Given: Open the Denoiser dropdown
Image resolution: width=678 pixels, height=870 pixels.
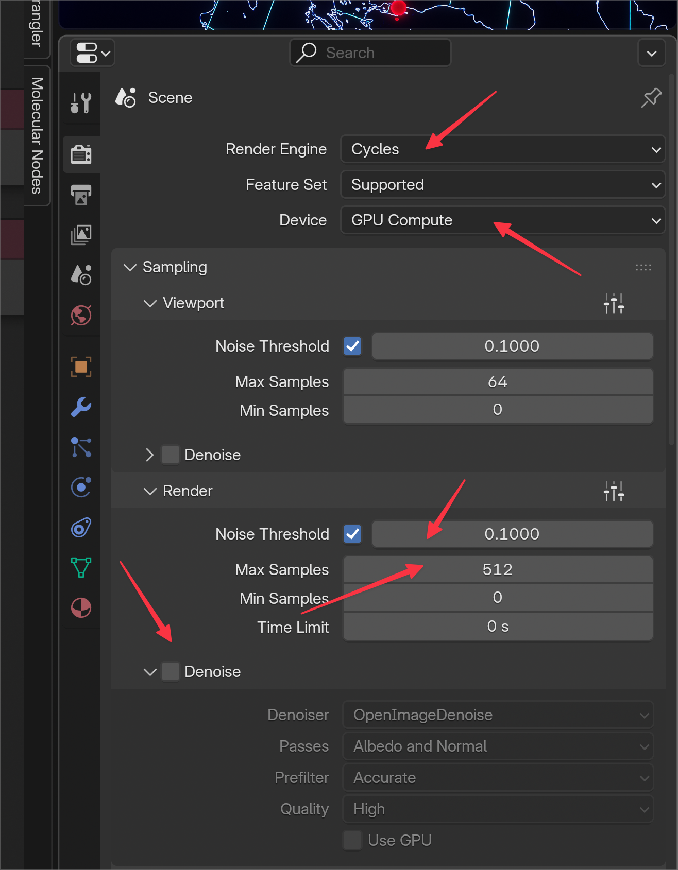Looking at the screenshot, I should (x=498, y=715).
